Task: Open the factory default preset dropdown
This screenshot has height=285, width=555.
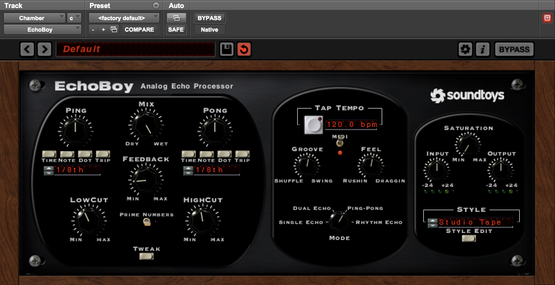Action: pyautogui.click(x=124, y=18)
